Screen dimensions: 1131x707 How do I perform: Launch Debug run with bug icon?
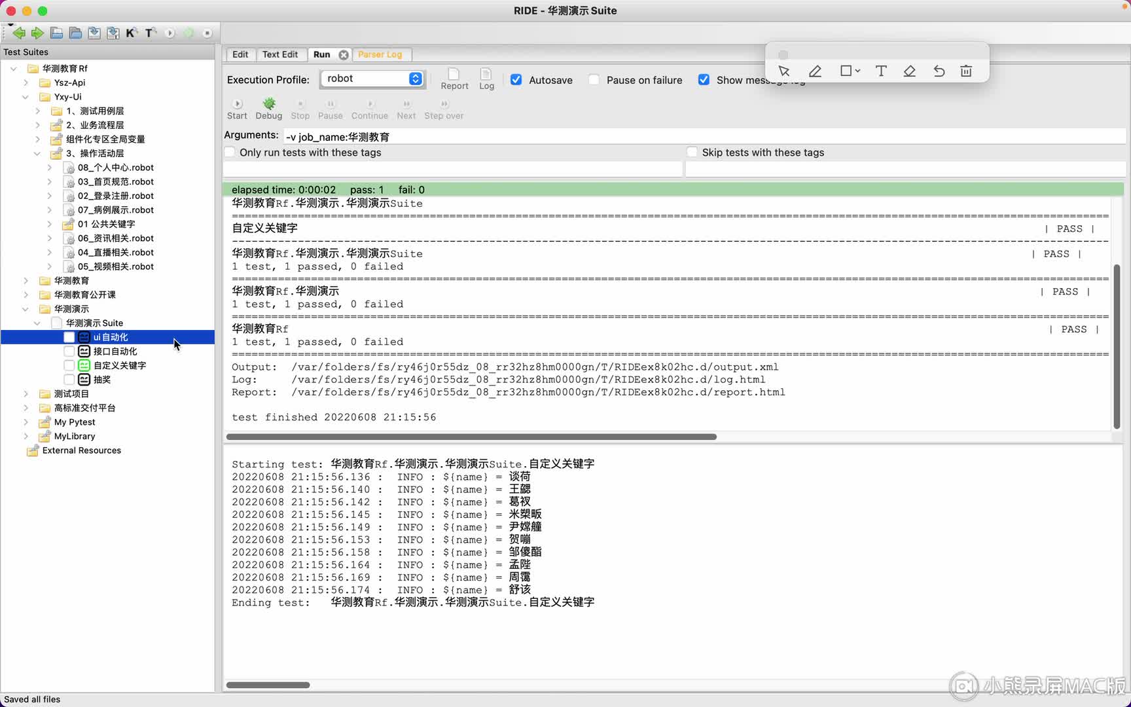(x=269, y=109)
